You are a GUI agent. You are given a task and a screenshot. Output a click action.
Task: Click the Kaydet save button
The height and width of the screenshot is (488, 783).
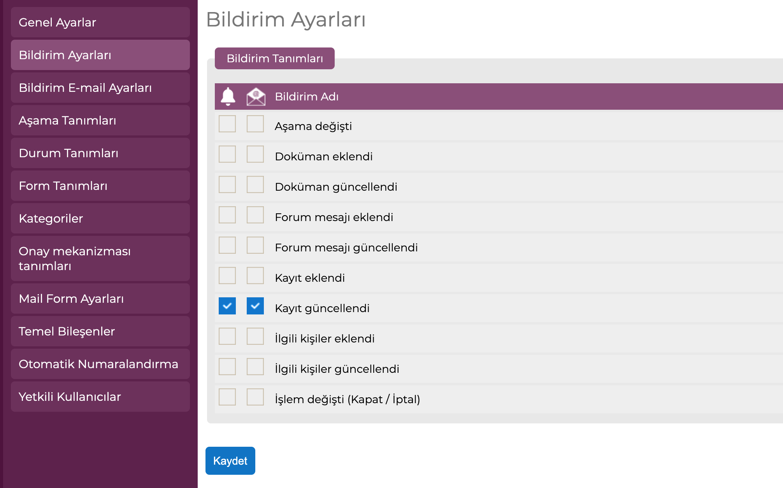point(230,461)
